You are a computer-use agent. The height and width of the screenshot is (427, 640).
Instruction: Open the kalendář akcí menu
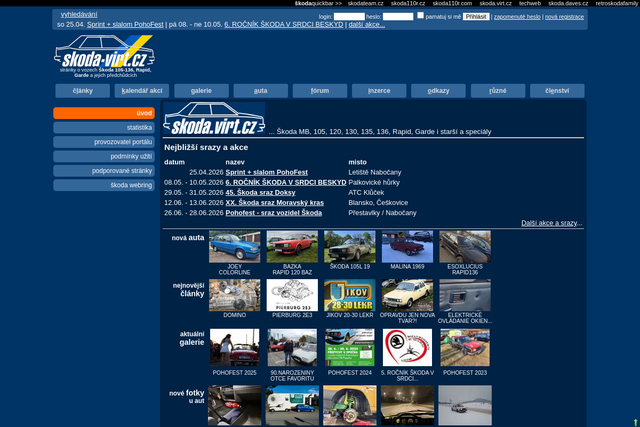click(142, 91)
